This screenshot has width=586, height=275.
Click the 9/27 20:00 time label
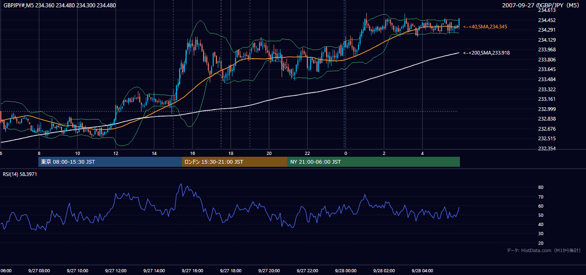[269, 270]
